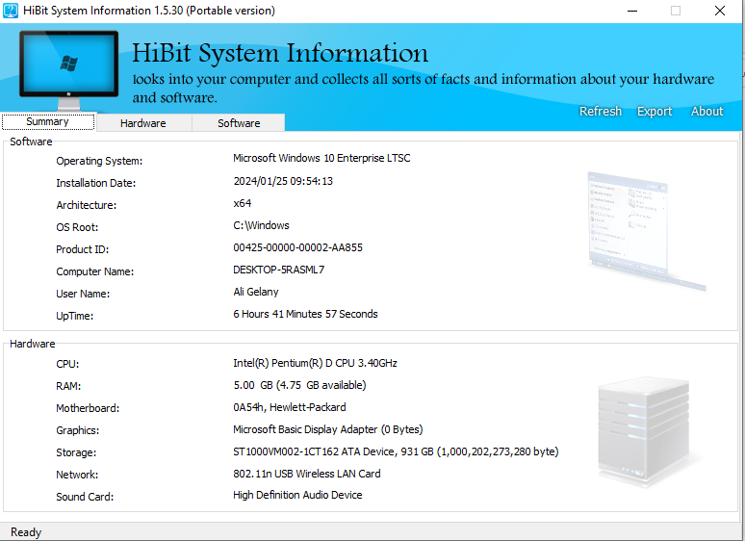
Task: Click the 5.00 GB RAM value
Action: pos(299,385)
